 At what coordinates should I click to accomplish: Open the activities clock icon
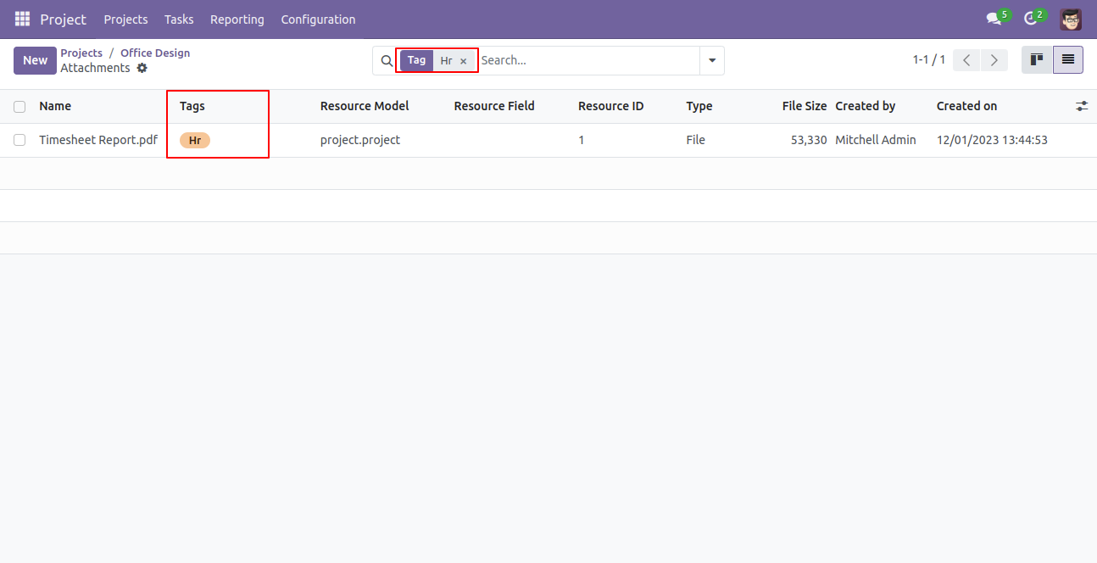pyautogui.click(x=1031, y=19)
